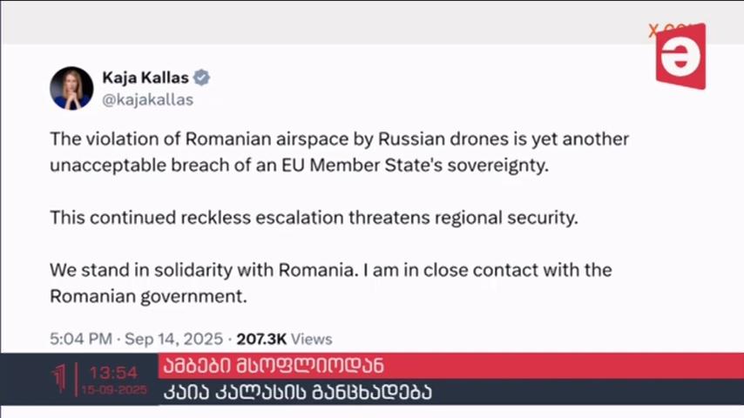The image size is (744, 418).
Task: Click the Sep 14, 2025 tweet date
Action: tap(173, 340)
